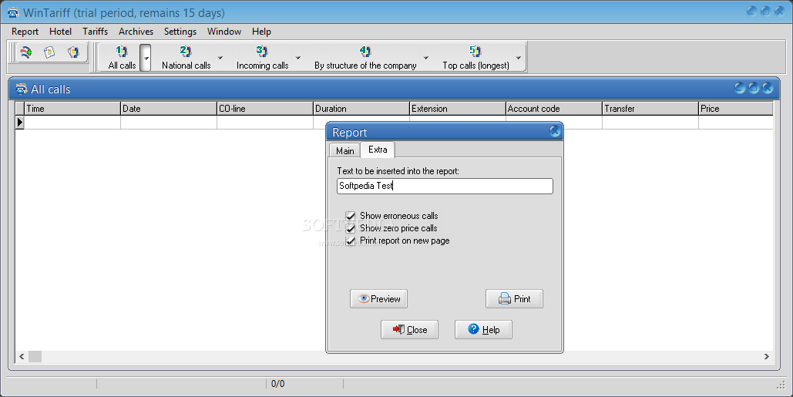
Task: Open the Tariffs menu
Action: (95, 32)
